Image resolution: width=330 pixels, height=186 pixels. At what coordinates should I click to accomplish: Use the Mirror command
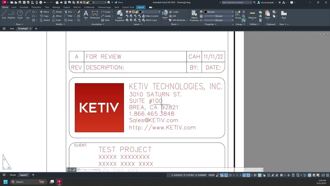(x=57, y=16)
